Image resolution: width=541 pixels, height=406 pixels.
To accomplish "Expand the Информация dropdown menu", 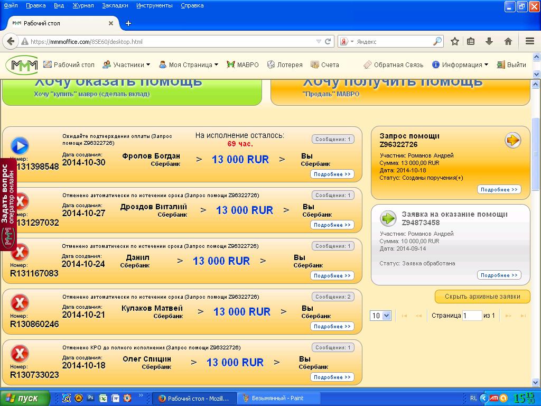I will click(460, 64).
